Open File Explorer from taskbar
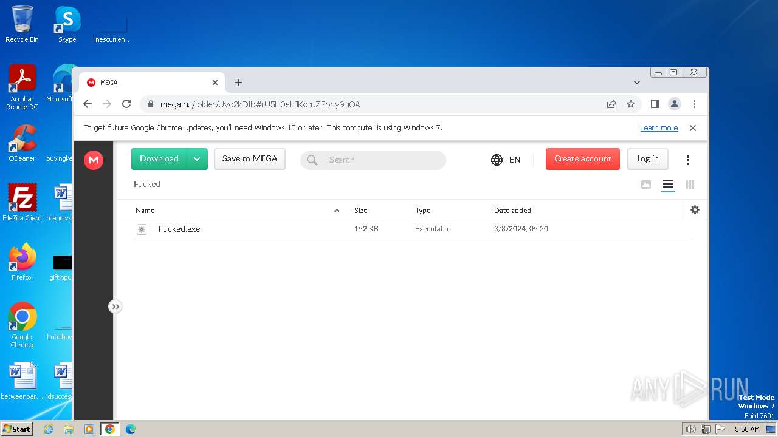Image resolution: width=778 pixels, height=437 pixels. coord(69,429)
